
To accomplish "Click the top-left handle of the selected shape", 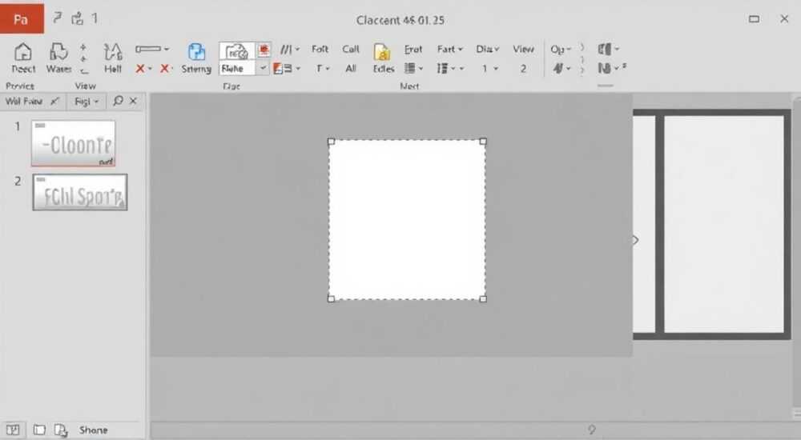I will pyautogui.click(x=331, y=142).
